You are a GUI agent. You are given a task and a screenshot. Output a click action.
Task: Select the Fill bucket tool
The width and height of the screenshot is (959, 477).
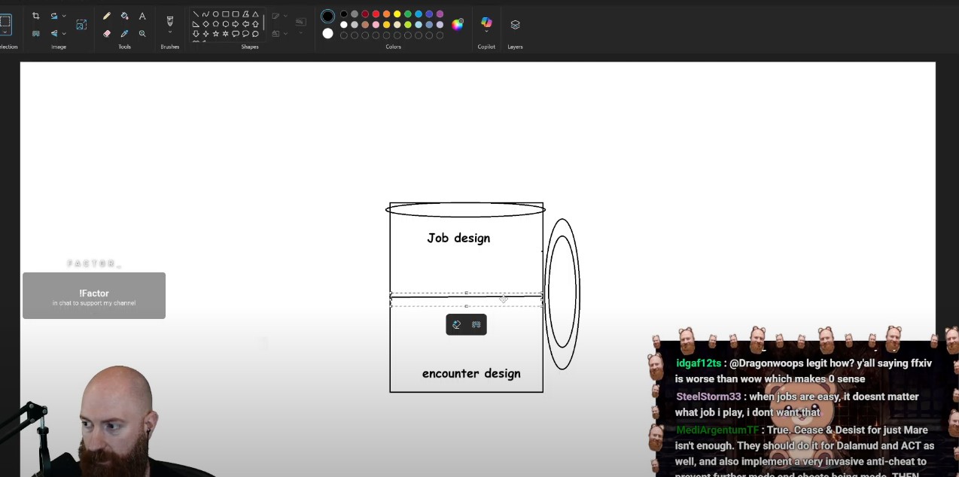[124, 16]
